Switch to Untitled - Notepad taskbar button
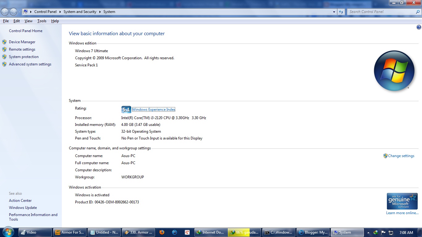 coord(104,232)
